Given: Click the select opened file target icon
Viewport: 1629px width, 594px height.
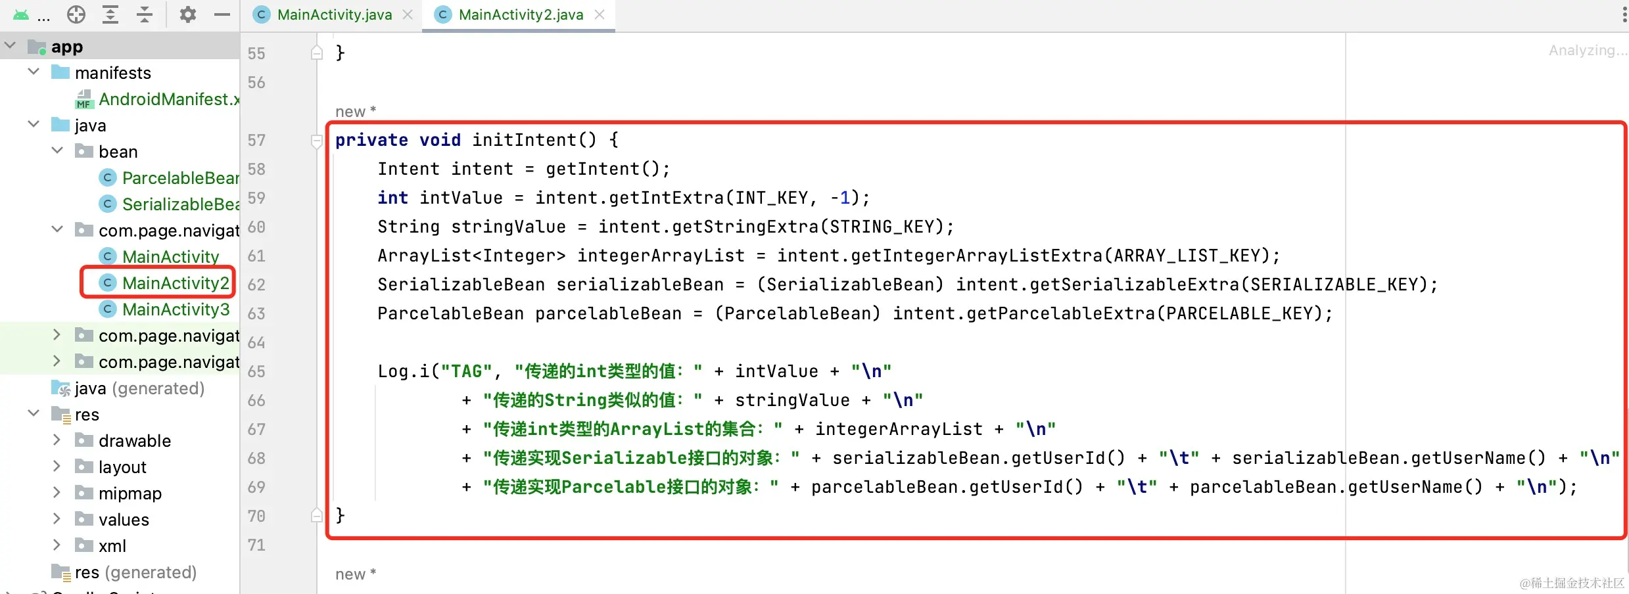Looking at the screenshot, I should [76, 14].
